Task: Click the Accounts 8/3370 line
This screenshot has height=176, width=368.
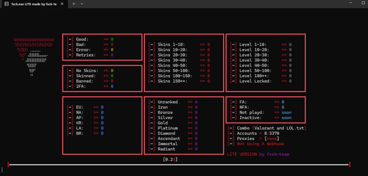Action: pos(258,133)
